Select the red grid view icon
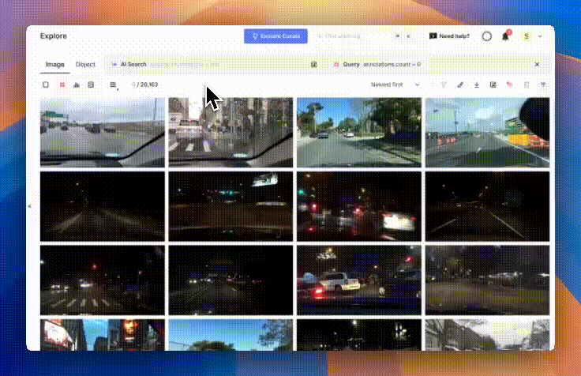This screenshot has height=376, width=581. click(x=62, y=85)
